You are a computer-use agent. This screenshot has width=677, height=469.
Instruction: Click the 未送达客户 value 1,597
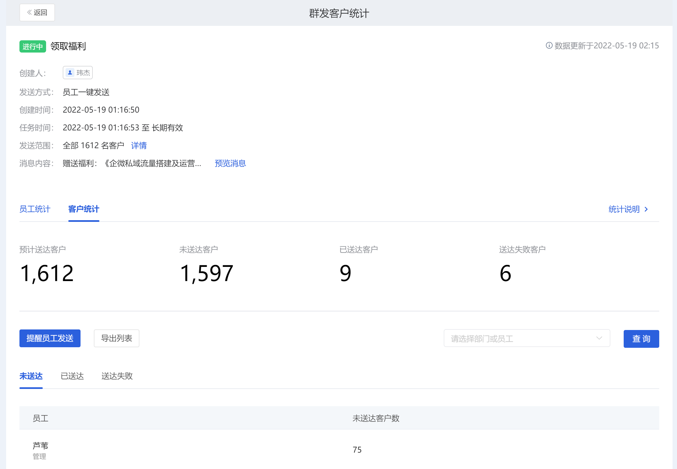(x=207, y=274)
